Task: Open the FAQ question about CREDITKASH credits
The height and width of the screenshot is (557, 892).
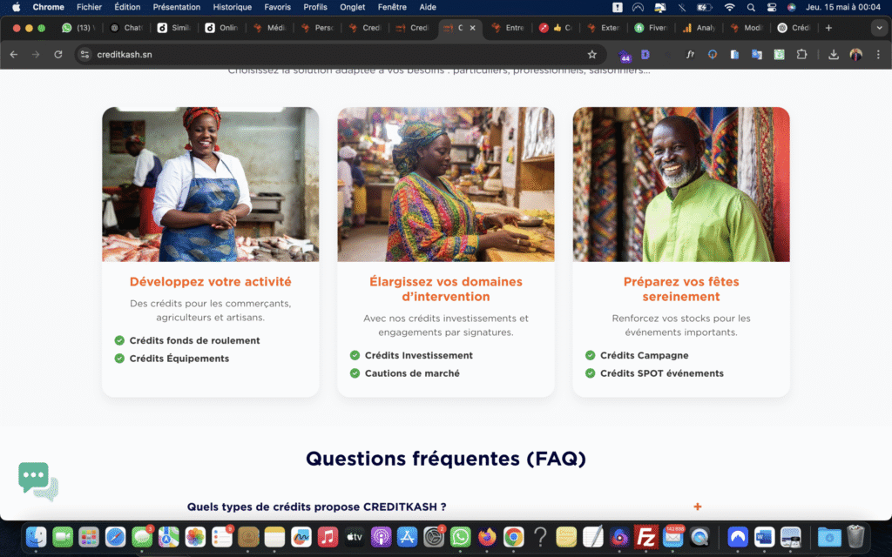Action: [x=316, y=507]
